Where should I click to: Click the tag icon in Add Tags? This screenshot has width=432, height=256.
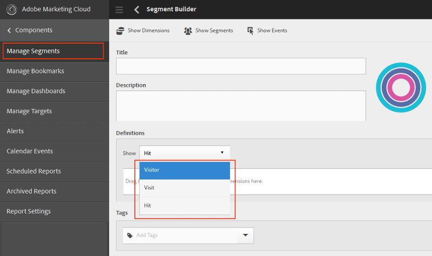click(130, 236)
